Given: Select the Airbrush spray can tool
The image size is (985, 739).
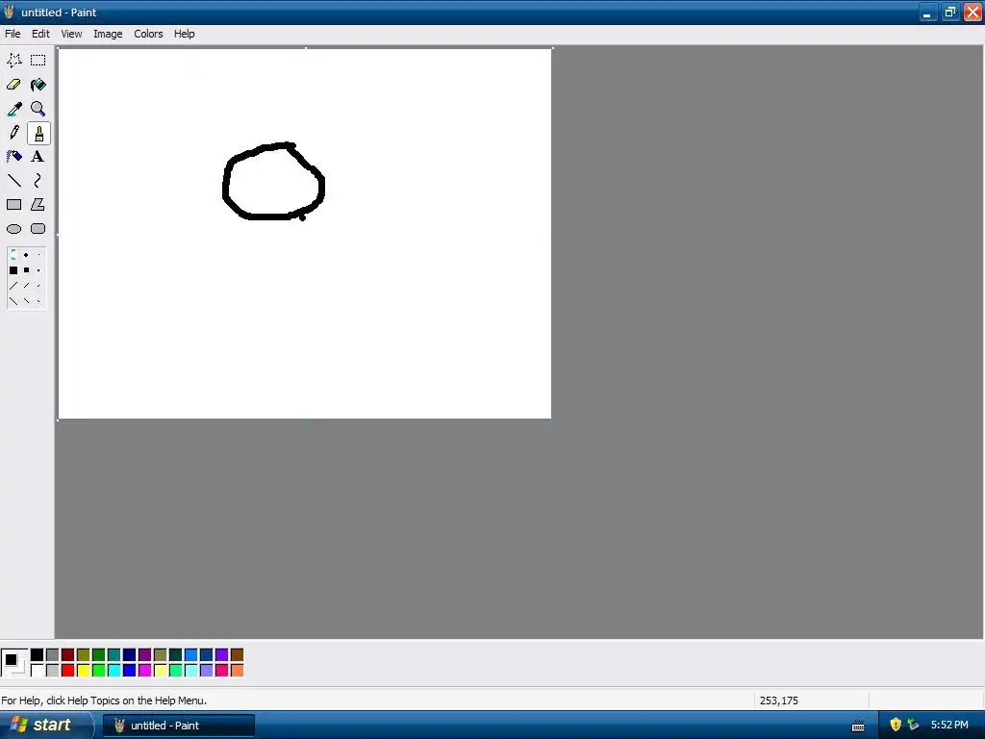Looking at the screenshot, I should tap(13, 157).
